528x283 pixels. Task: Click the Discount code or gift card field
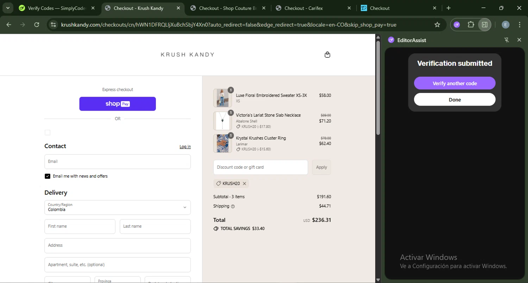click(260, 167)
